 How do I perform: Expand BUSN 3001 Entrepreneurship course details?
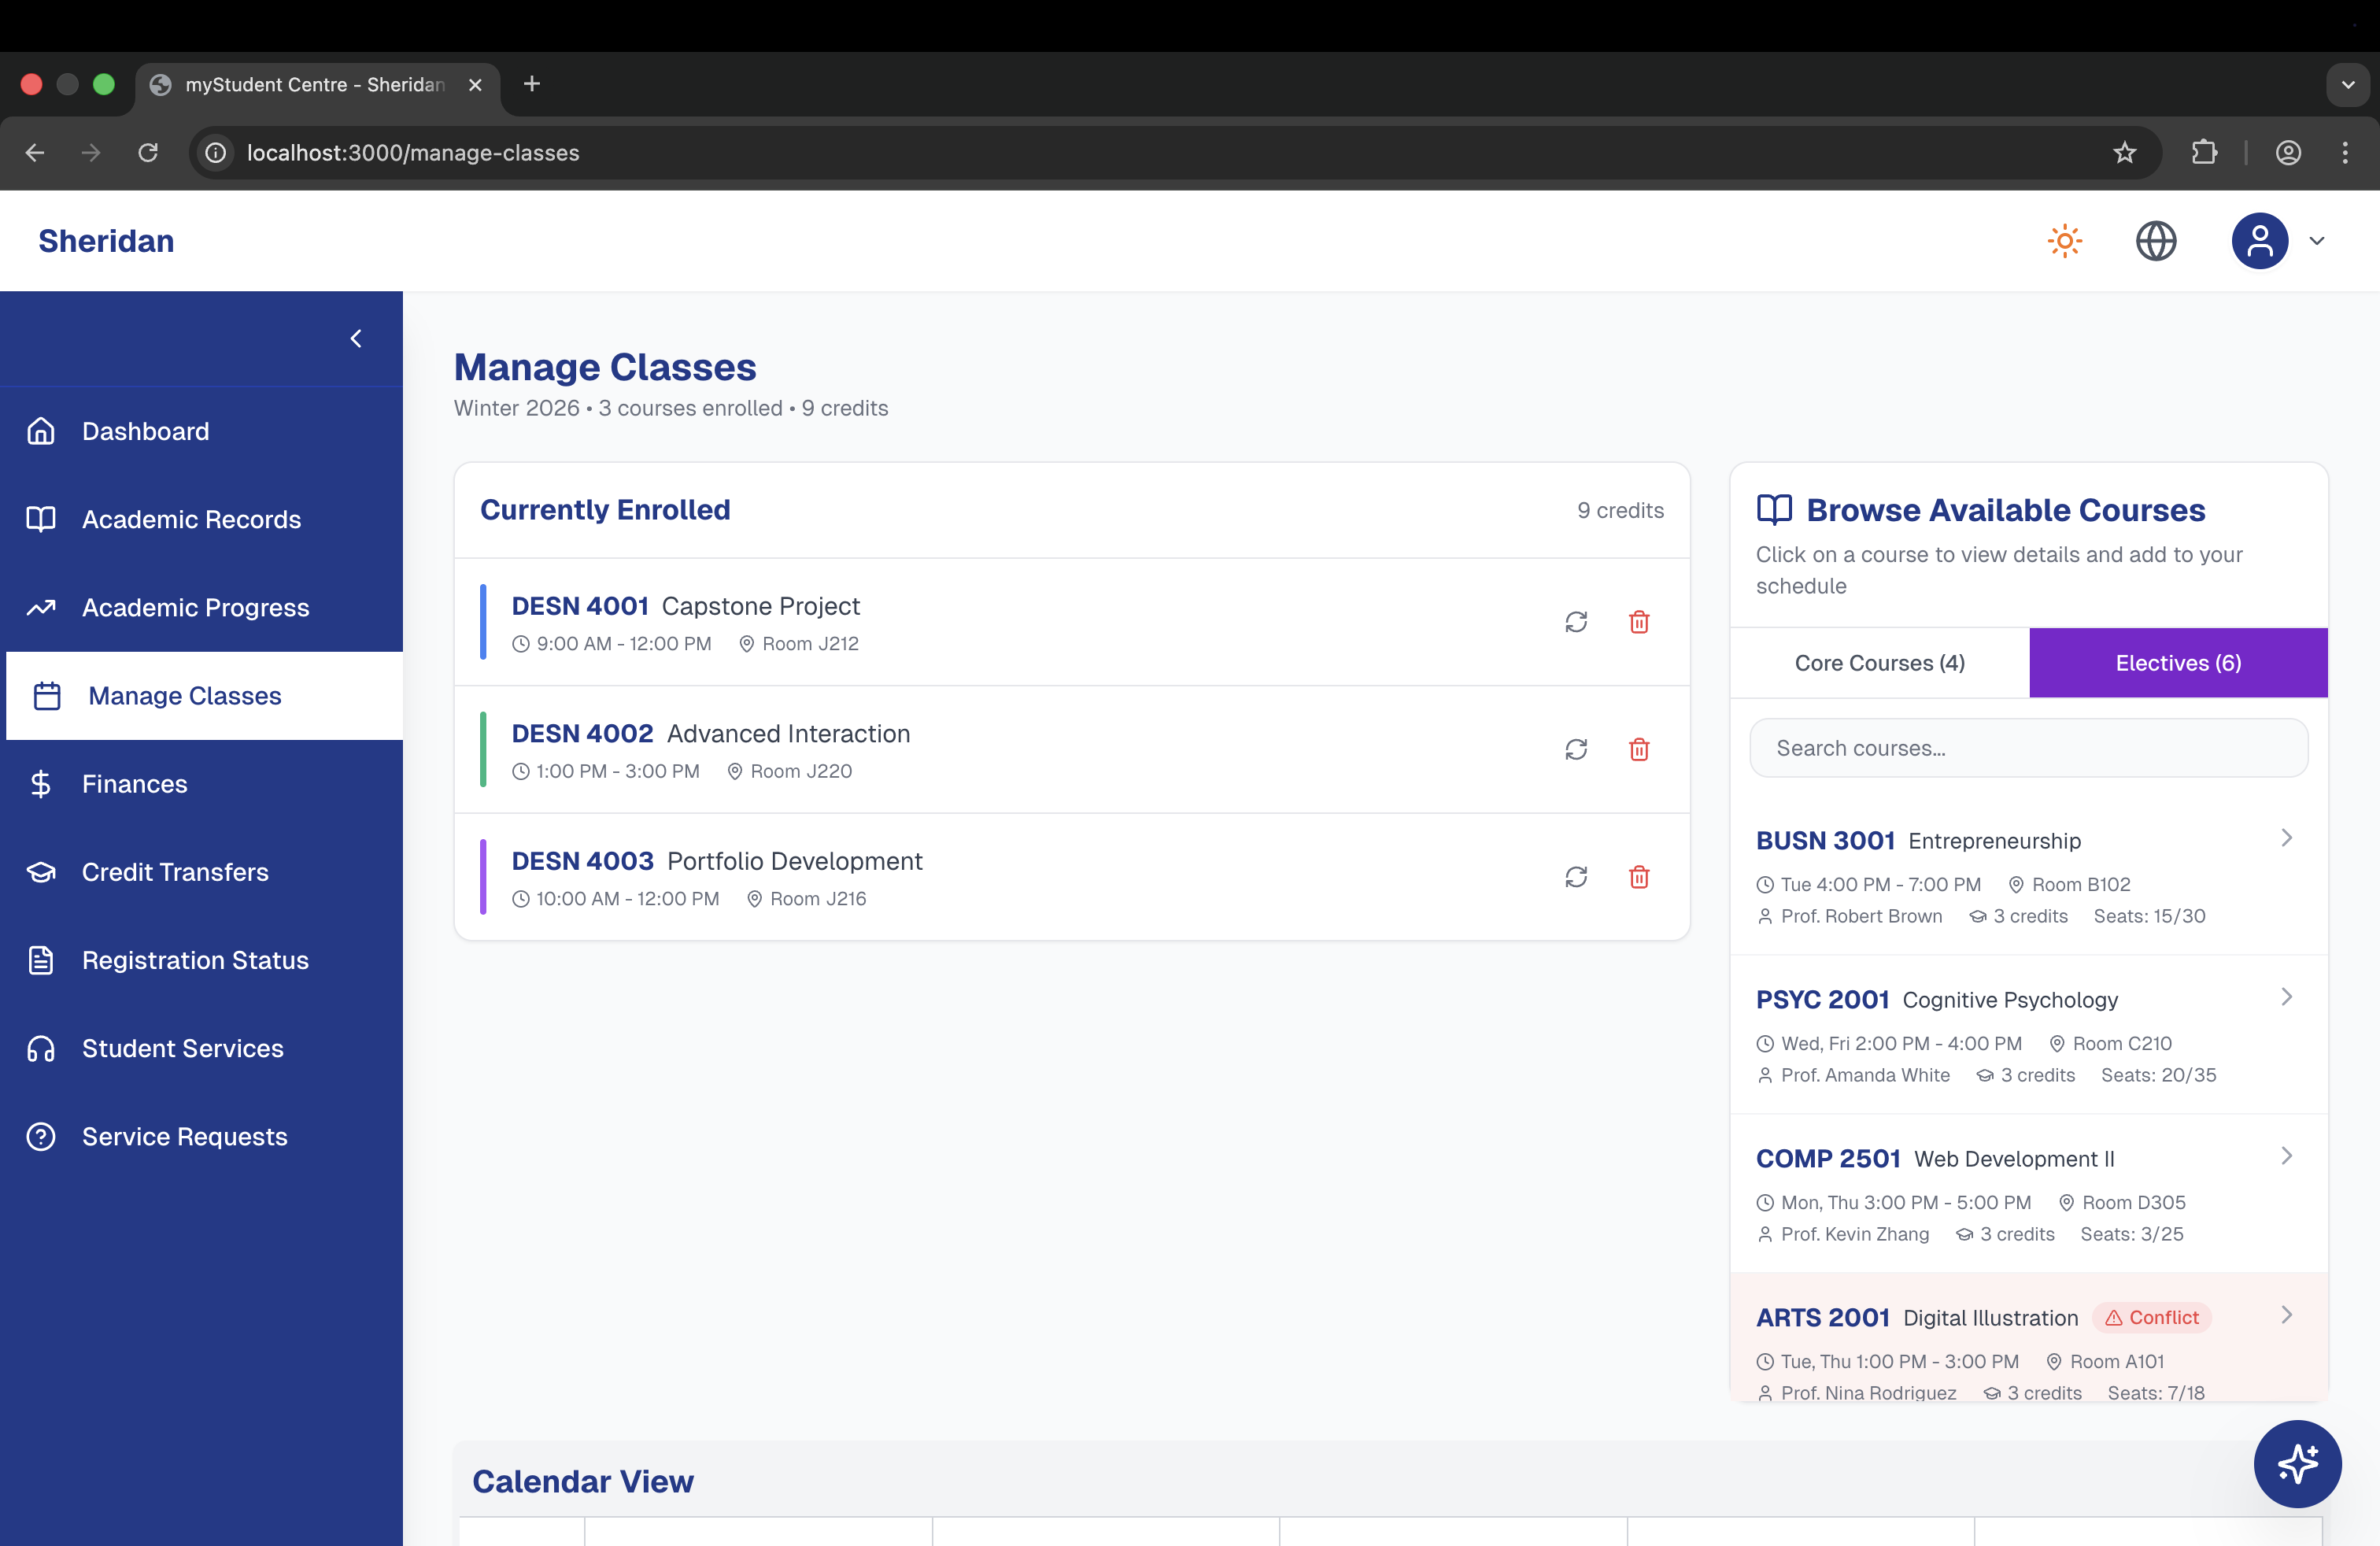[x=2286, y=838]
